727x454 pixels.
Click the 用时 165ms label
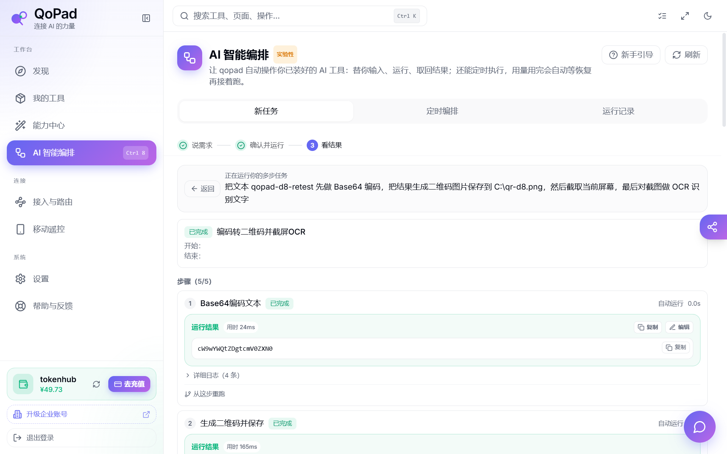(242, 447)
